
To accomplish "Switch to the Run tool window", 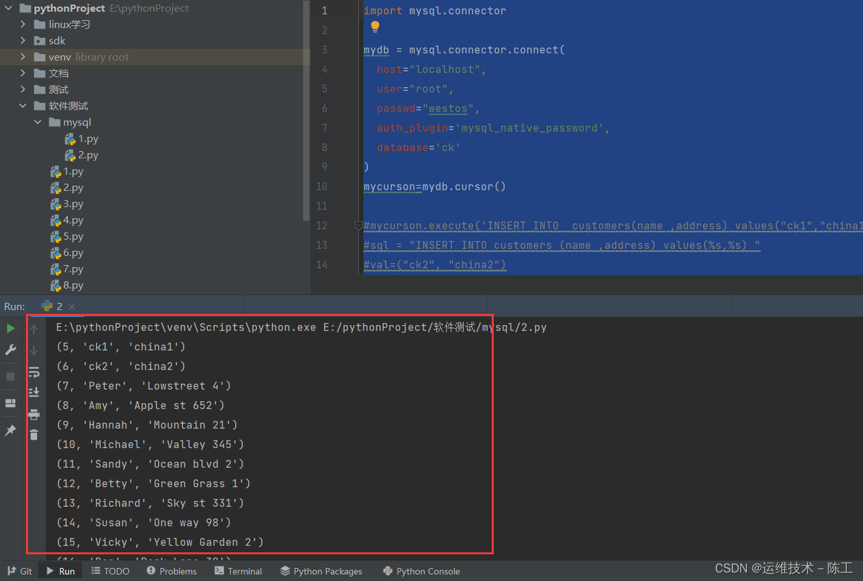I will click(61, 571).
